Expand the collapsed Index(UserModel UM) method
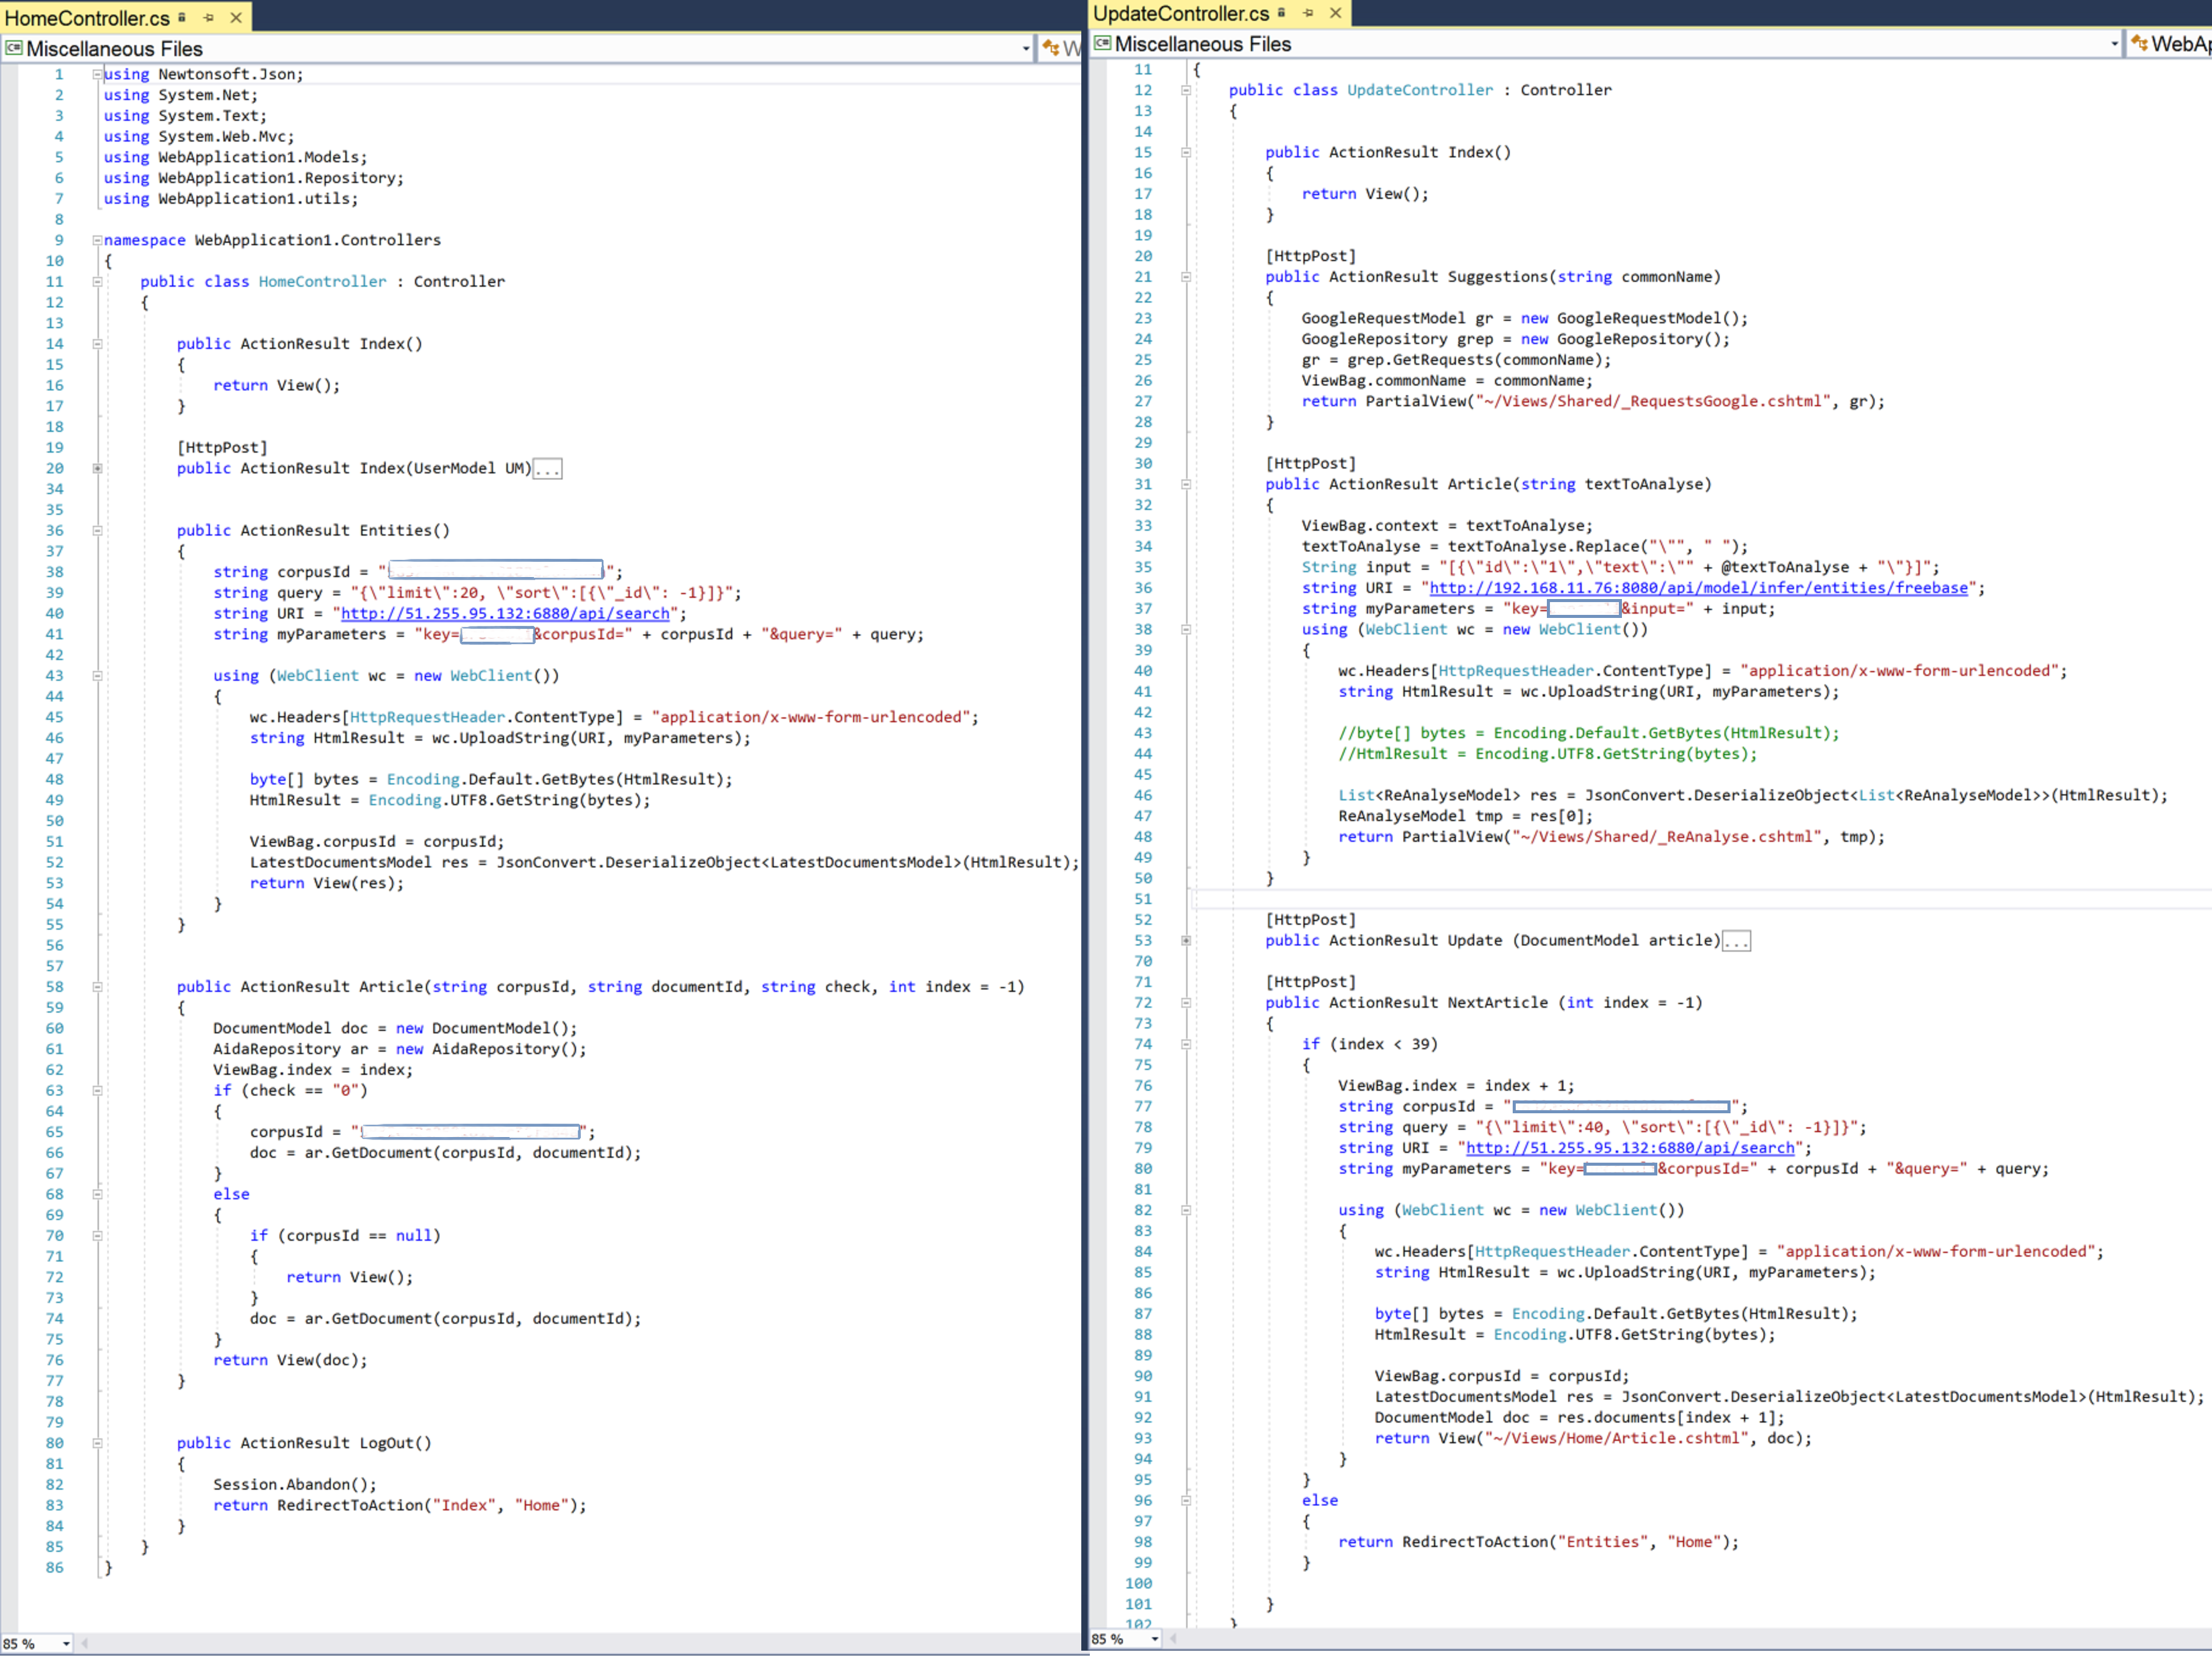2212x1658 pixels. pyautogui.click(x=97, y=468)
